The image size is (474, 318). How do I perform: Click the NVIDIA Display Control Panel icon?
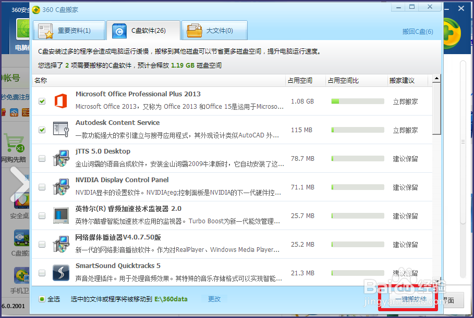[x=61, y=187]
